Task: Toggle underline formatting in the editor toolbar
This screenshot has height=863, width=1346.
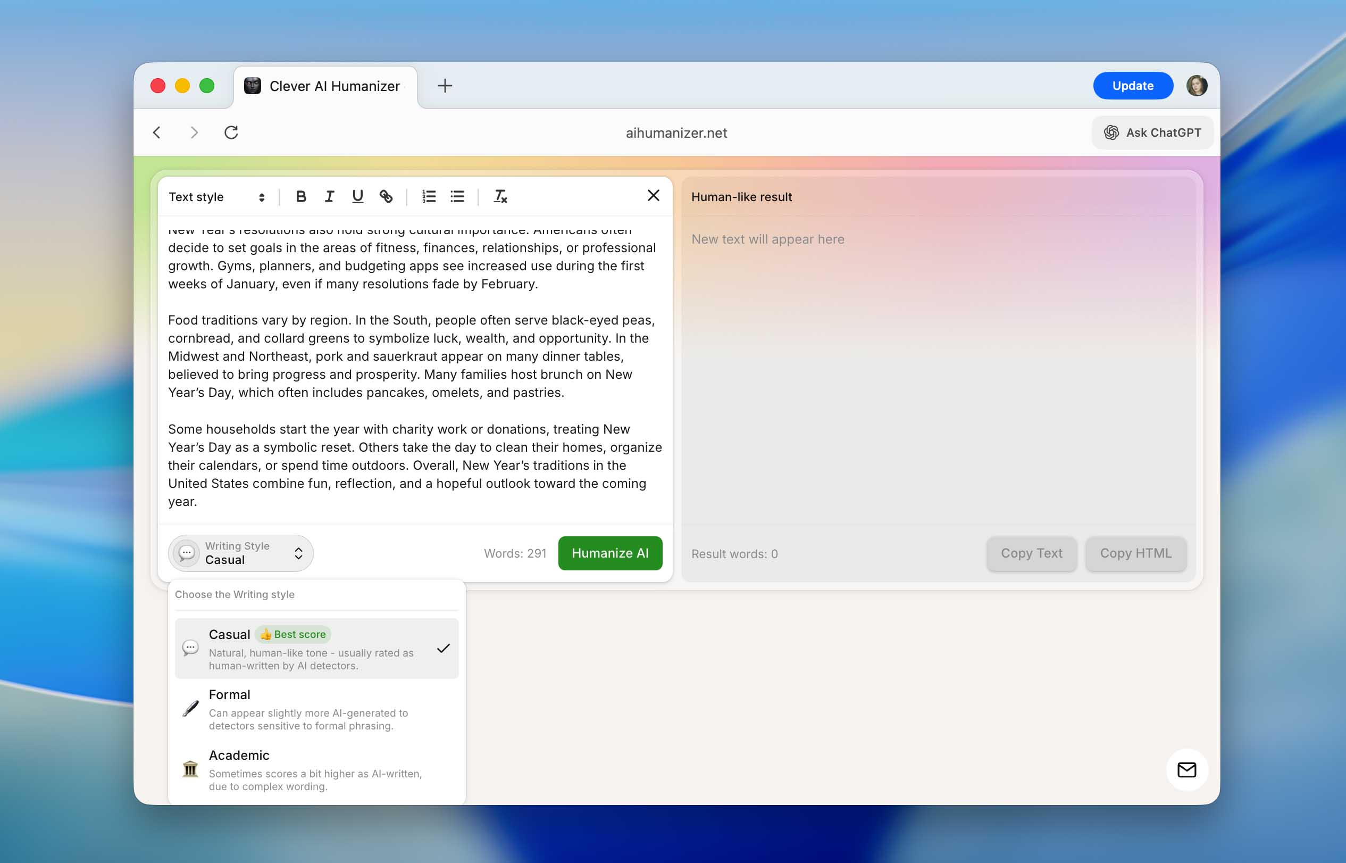Action: point(357,196)
